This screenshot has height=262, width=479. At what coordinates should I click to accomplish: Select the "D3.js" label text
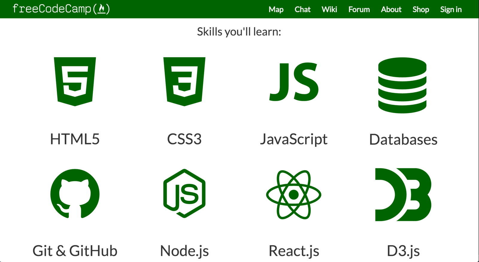403,251
